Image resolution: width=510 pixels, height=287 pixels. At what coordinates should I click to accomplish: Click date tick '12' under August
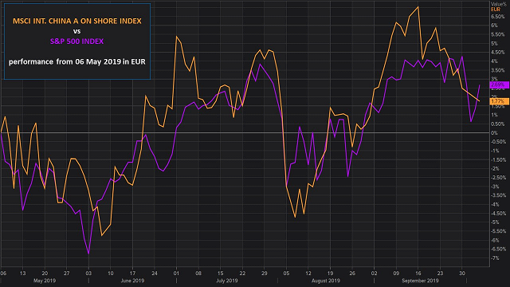tap(308, 273)
